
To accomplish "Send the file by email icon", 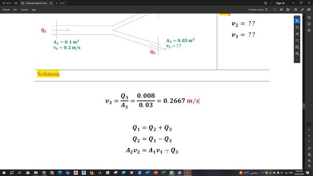I will click(x=309, y=10).
